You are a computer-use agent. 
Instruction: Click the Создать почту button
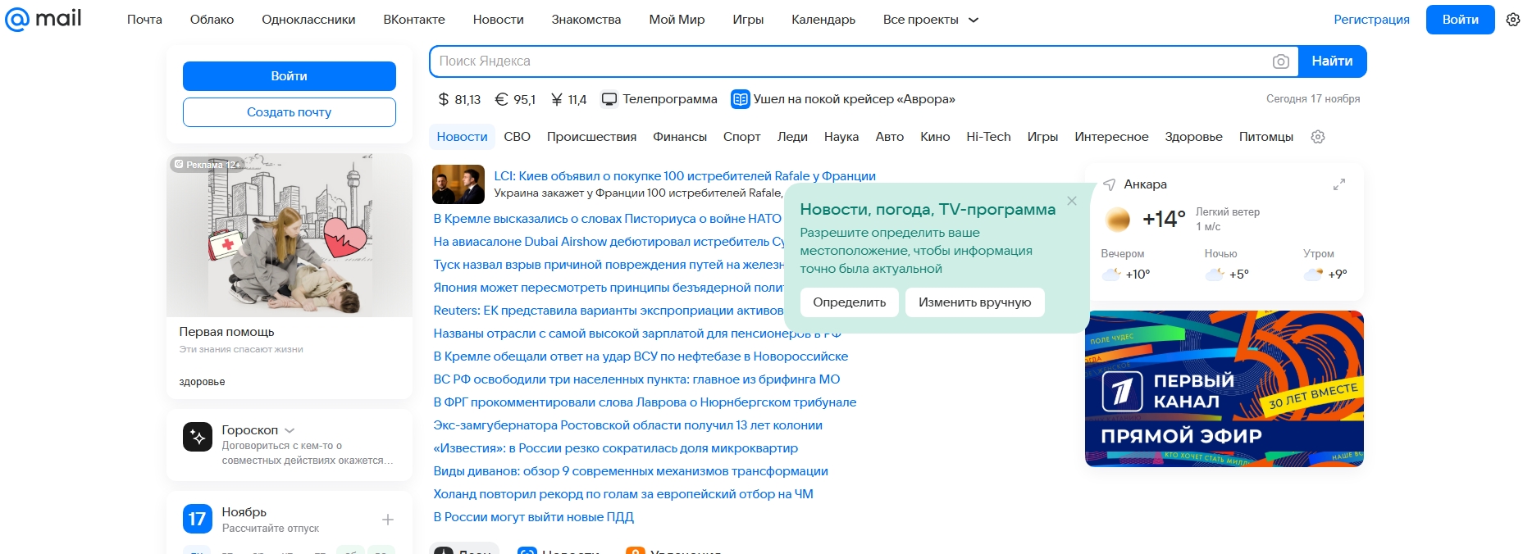tap(289, 112)
